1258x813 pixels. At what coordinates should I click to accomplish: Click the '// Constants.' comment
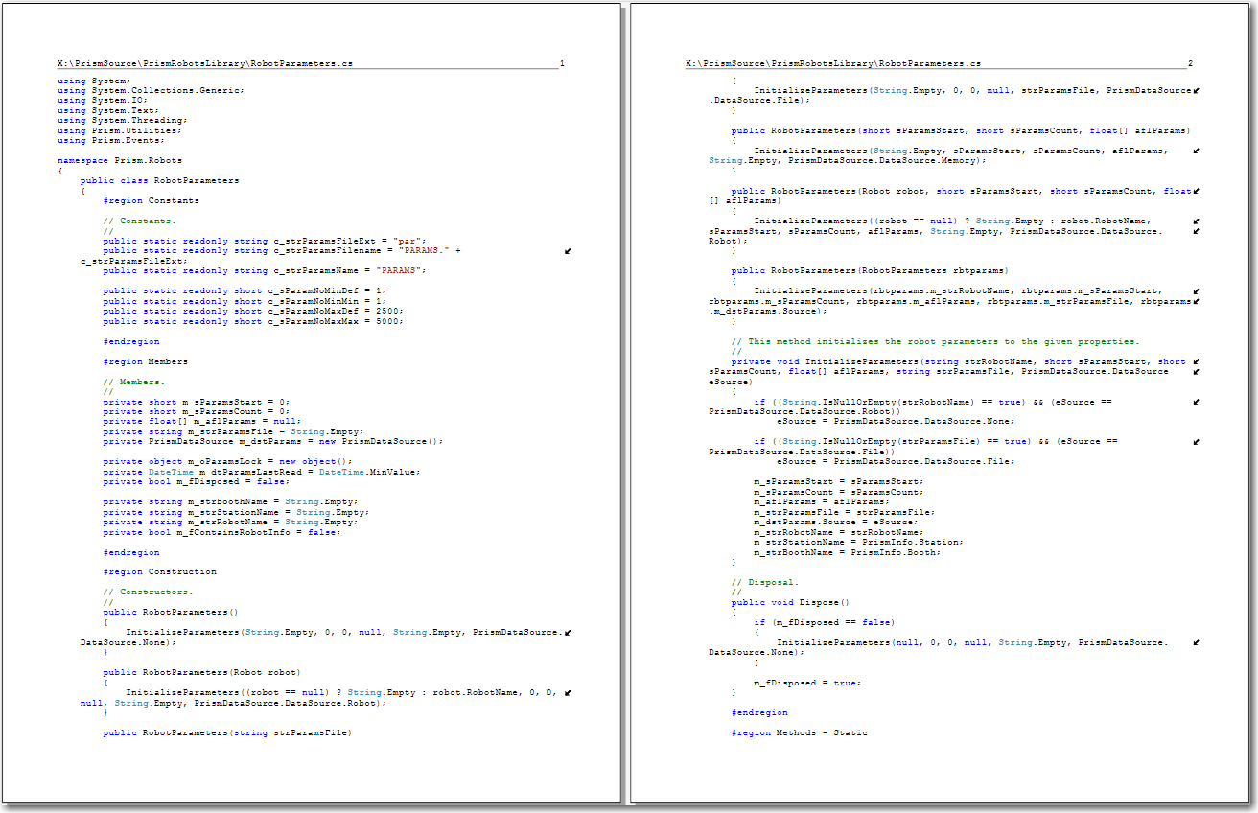[x=140, y=221]
